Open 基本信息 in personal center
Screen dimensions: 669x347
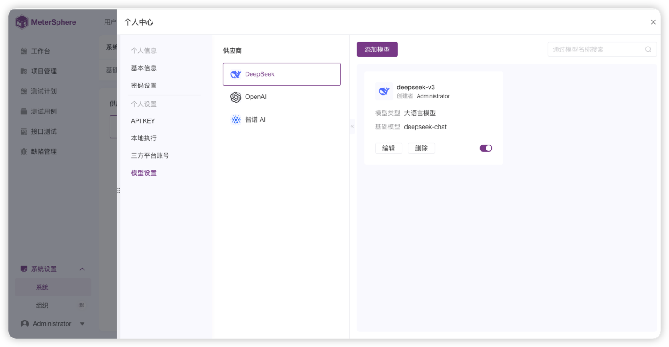coord(144,68)
